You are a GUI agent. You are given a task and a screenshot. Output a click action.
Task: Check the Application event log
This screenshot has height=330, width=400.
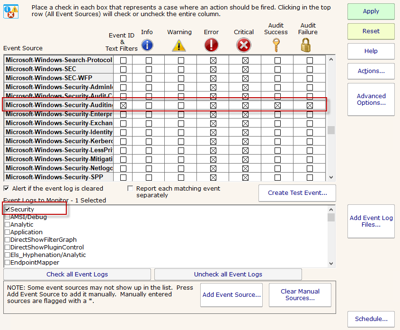coord(8,232)
